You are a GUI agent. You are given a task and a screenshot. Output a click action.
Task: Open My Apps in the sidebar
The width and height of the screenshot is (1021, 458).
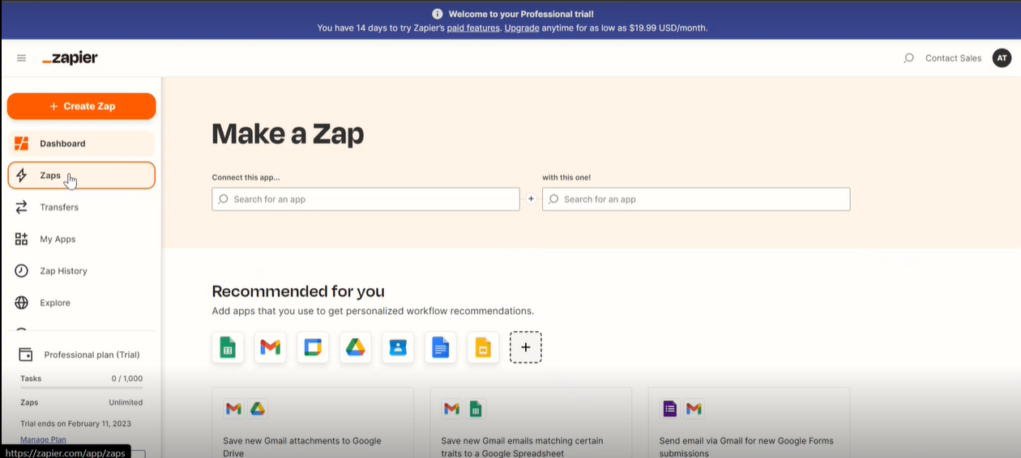pyautogui.click(x=81, y=239)
